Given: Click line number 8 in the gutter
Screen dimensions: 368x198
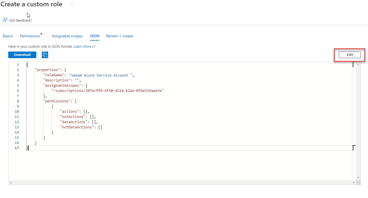Looking at the screenshot, I should [x=18, y=101].
